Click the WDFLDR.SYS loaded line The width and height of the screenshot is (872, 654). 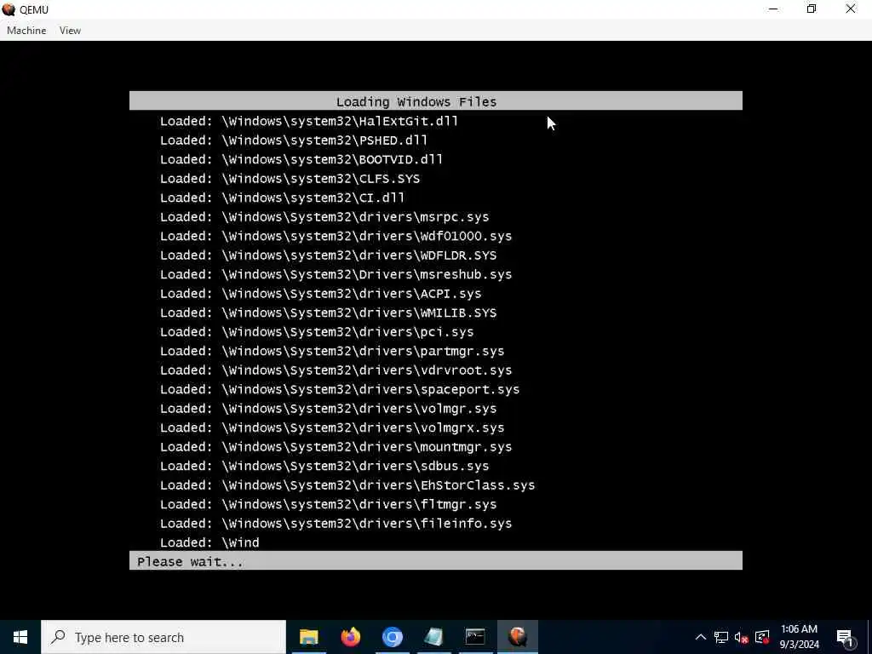pos(329,255)
